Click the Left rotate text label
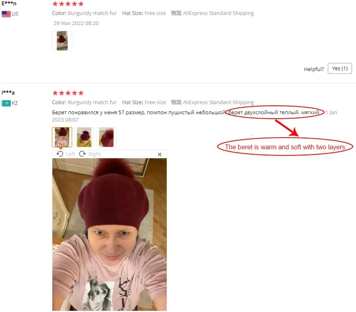Viewport: 356px width, 312px height. 70,154
